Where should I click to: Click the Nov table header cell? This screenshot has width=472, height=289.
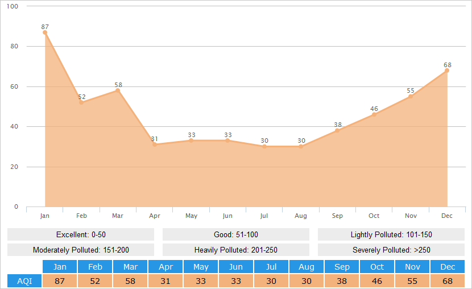coord(412,267)
